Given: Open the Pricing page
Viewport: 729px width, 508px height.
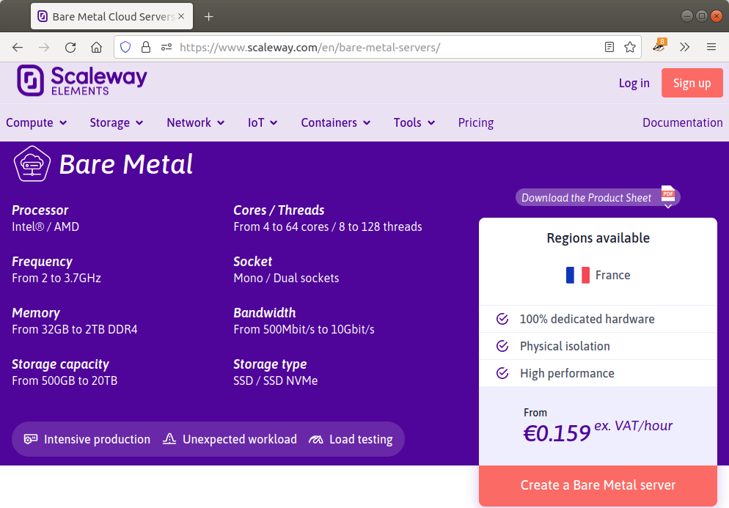Looking at the screenshot, I should pos(476,122).
